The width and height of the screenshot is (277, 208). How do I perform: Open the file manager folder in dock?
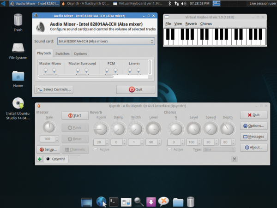tap(178, 202)
